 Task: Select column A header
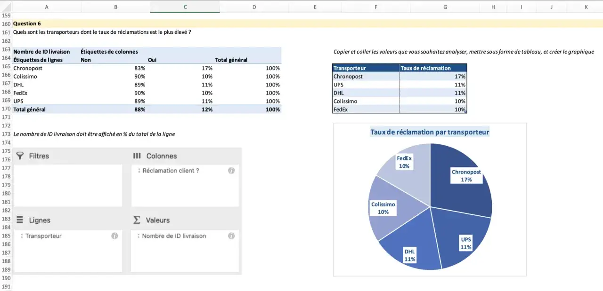click(47, 7)
